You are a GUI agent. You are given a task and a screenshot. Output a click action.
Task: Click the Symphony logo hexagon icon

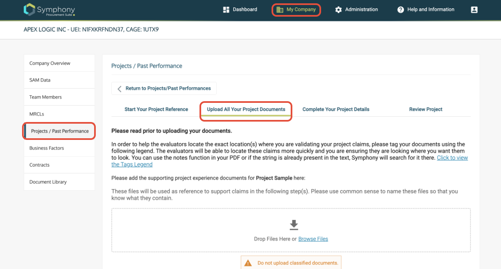tap(29, 10)
